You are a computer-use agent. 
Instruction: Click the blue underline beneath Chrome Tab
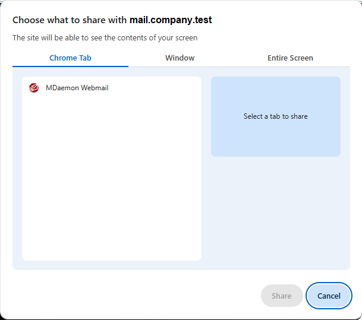pyautogui.click(x=70, y=66)
